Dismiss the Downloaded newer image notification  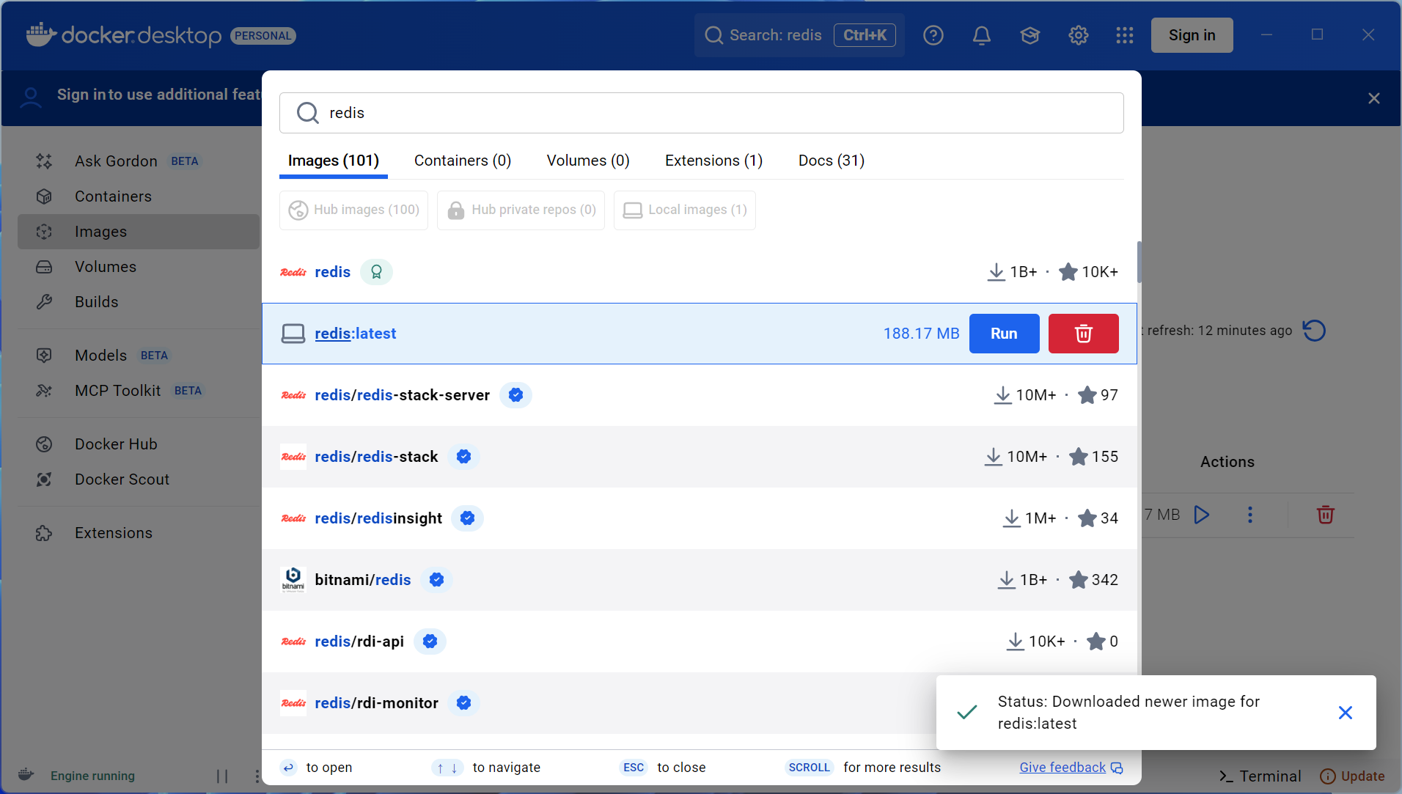pyautogui.click(x=1346, y=713)
